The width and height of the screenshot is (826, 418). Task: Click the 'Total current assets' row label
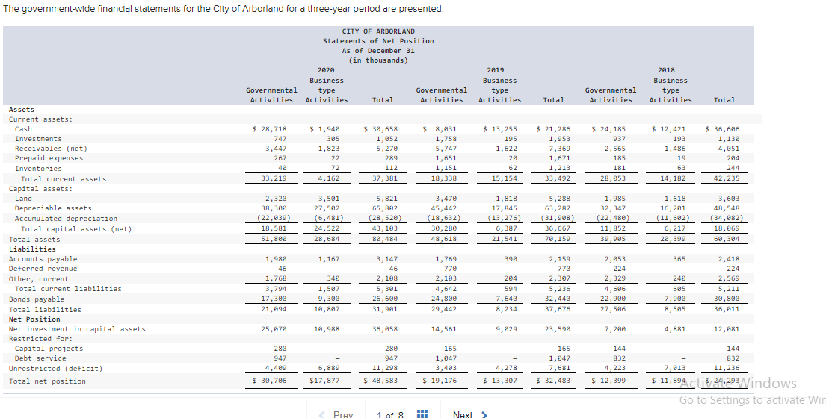click(x=64, y=178)
